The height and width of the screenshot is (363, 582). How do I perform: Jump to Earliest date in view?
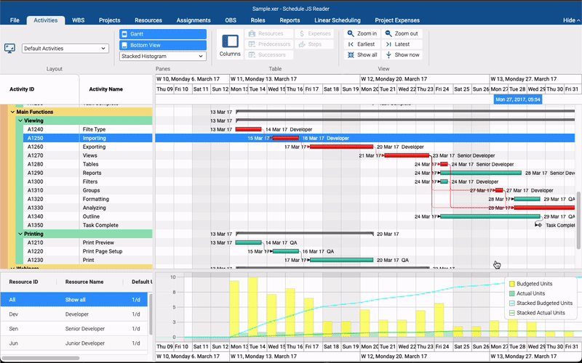point(351,44)
